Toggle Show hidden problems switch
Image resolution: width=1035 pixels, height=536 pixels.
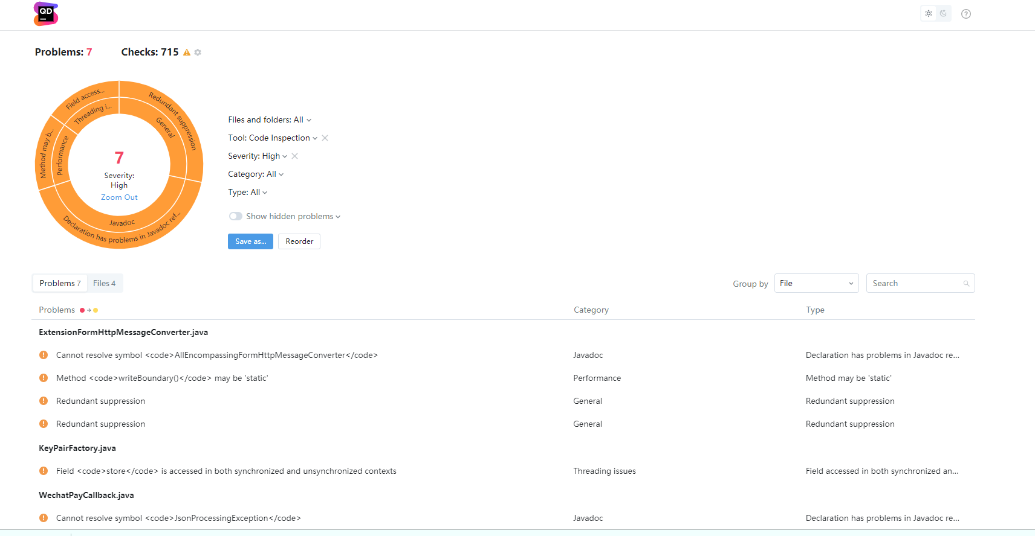[x=236, y=216]
